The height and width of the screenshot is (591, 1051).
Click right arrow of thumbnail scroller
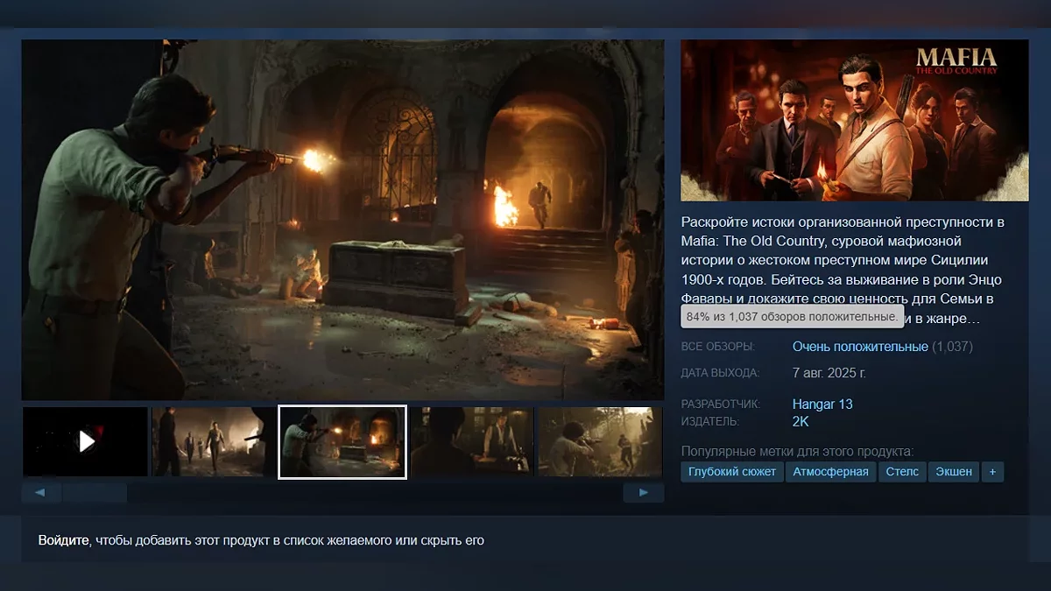pyautogui.click(x=644, y=493)
